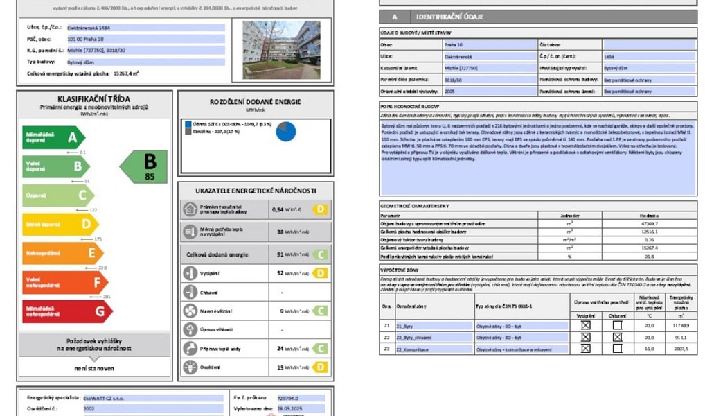Viewport: 705px width, 416px height.
Task: Click the empty Část obce field
Action: point(650,44)
